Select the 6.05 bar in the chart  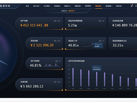pyautogui.click(x=81, y=78)
